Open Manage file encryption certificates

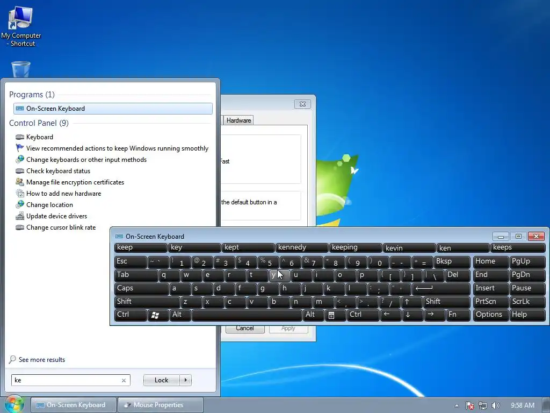70,182
